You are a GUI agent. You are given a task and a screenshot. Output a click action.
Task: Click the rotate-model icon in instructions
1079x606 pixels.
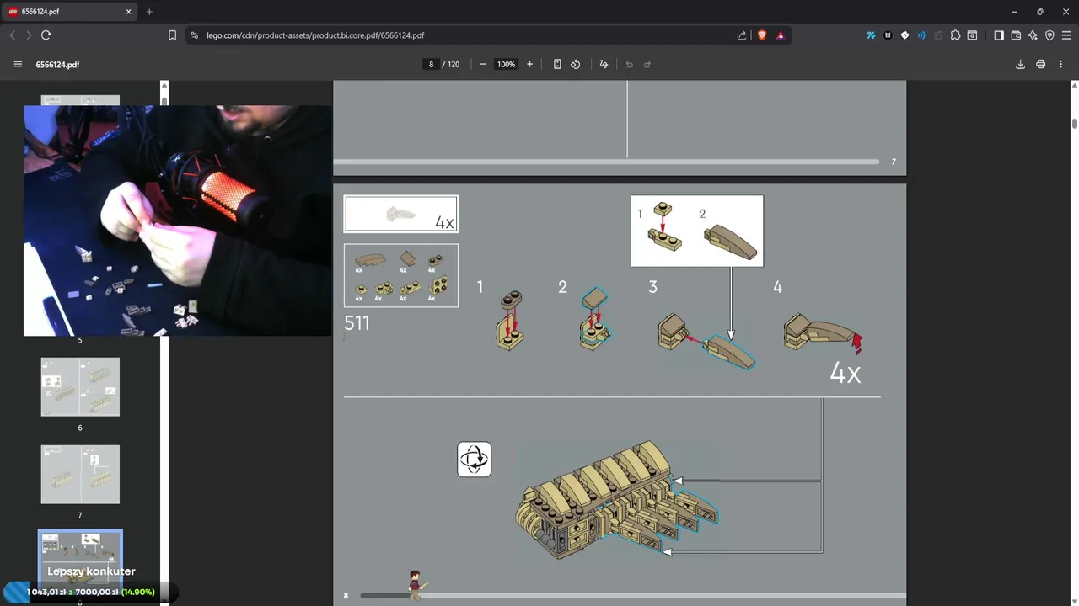point(474,460)
